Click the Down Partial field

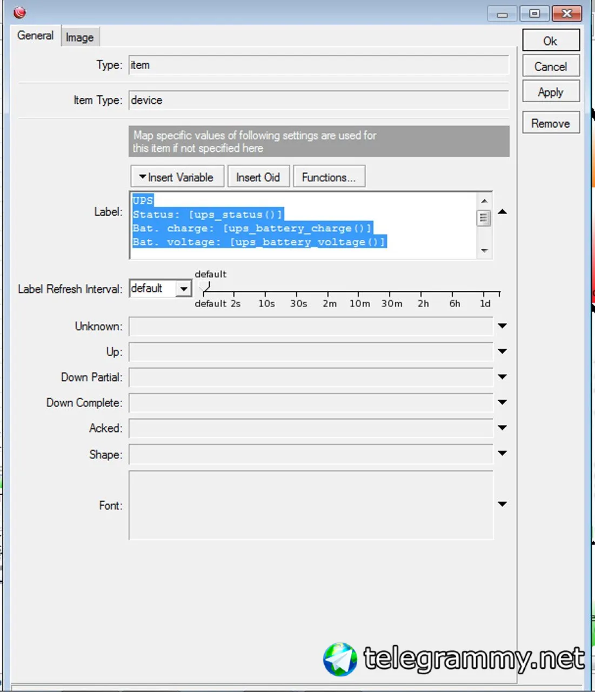[311, 377]
